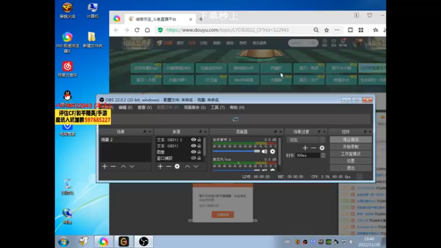Open OBS icon on Windows taskbar
Image resolution: width=441 pixels, height=248 pixels.
coord(144,241)
